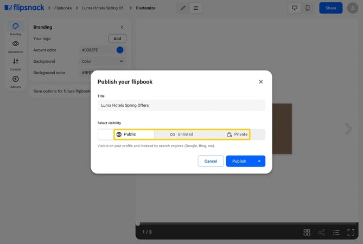This screenshot has width=363, height=244.
Task: Cancel publishing the flipbook
Action: click(211, 161)
